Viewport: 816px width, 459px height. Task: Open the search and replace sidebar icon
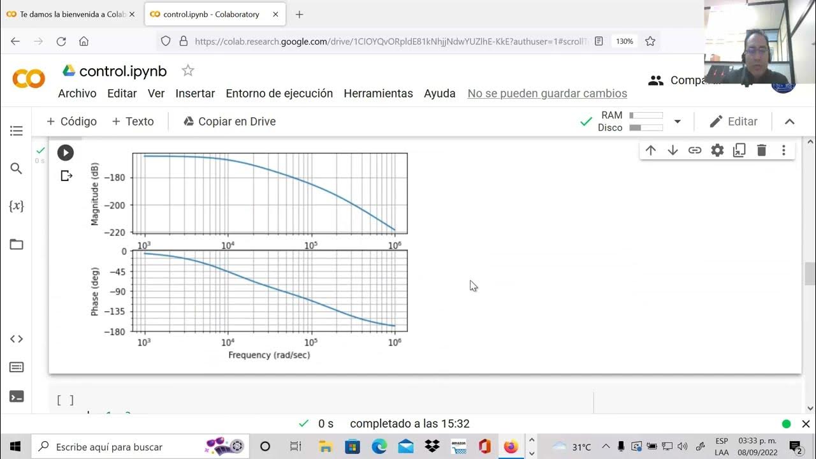(x=17, y=168)
